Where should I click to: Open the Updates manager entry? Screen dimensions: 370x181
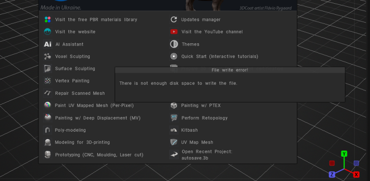coord(201,20)
